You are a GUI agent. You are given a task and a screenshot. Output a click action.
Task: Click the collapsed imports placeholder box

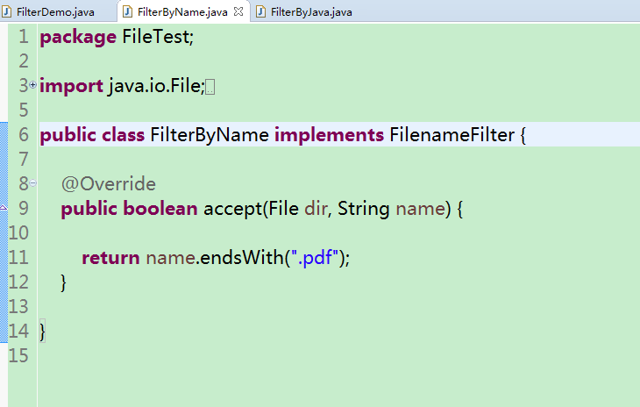(x=210, y=87)
